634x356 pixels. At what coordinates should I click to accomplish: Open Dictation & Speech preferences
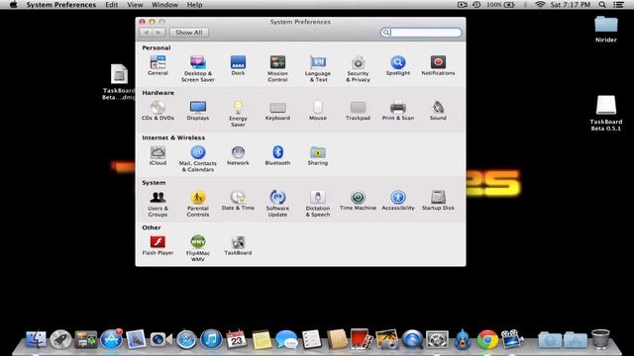317,204
